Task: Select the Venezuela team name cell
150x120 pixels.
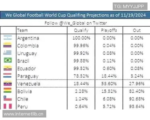Action: click(29, 84)
